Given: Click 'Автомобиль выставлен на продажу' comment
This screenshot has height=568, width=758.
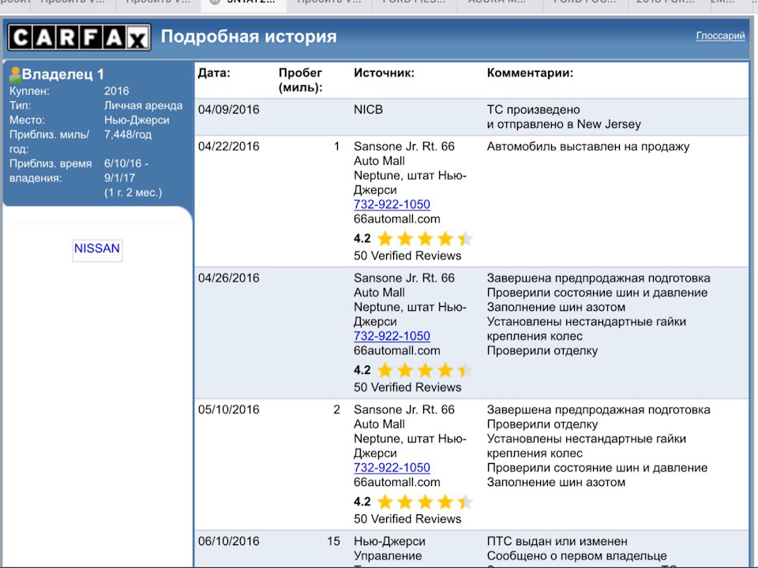Looking at the screenshot, I should tap(587, 147).
